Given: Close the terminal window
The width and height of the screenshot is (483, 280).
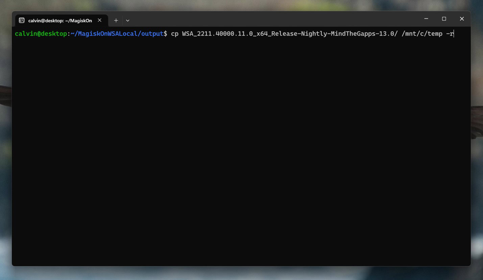Looking at the screenshot, I should pos(462,19).
